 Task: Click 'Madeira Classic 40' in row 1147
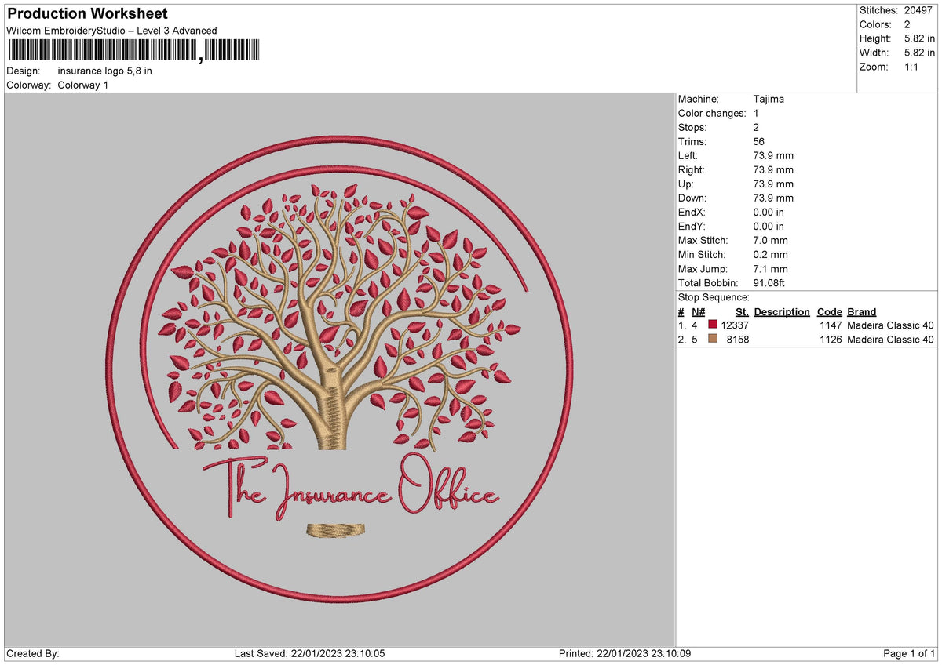pos(891,325)
